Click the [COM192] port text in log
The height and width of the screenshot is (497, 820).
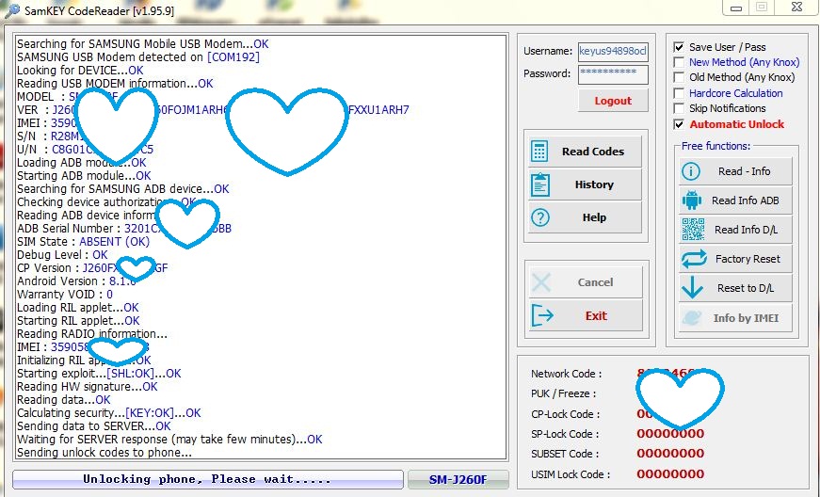pos(233,57)
